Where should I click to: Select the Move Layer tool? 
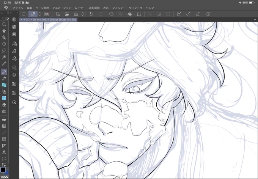point(4,44)
